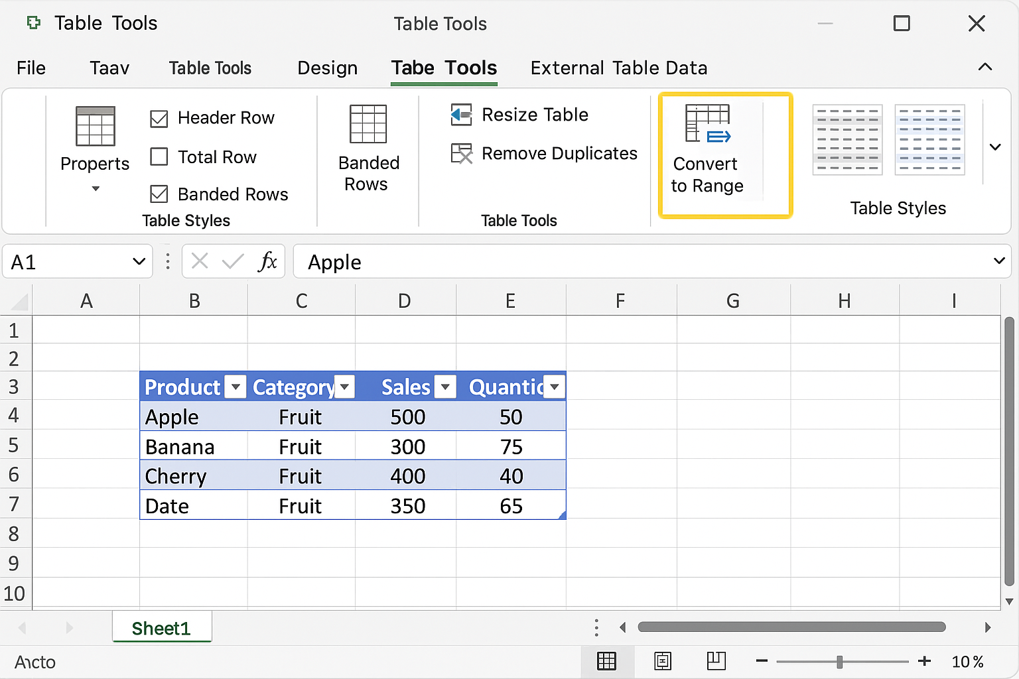1019x679 pixels.
Task: Click the zoom slider handle
Action: 840,662
